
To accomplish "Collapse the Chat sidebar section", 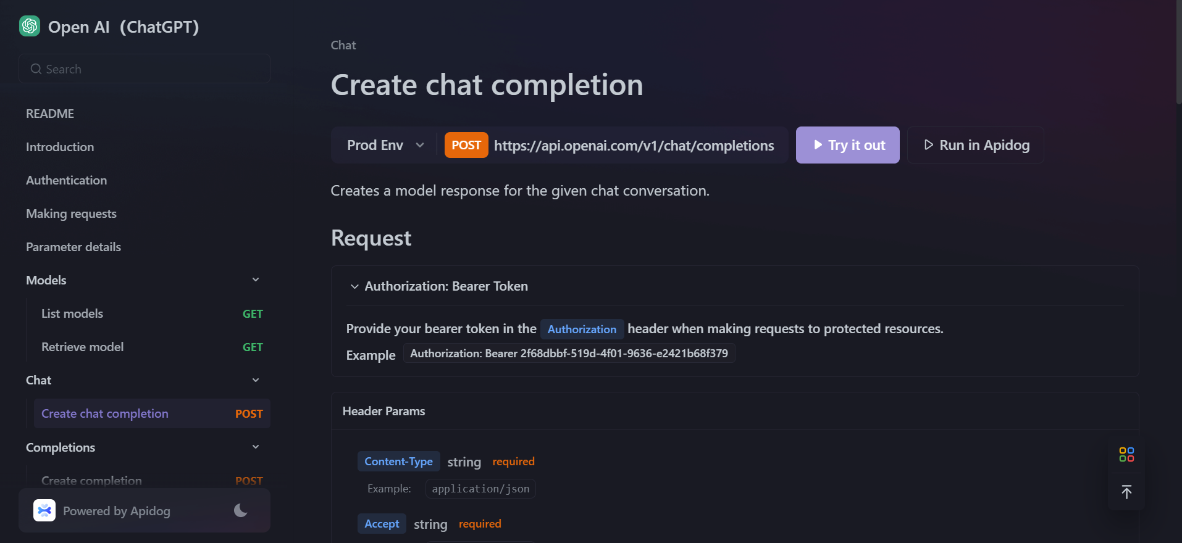I will click(256, 380).
